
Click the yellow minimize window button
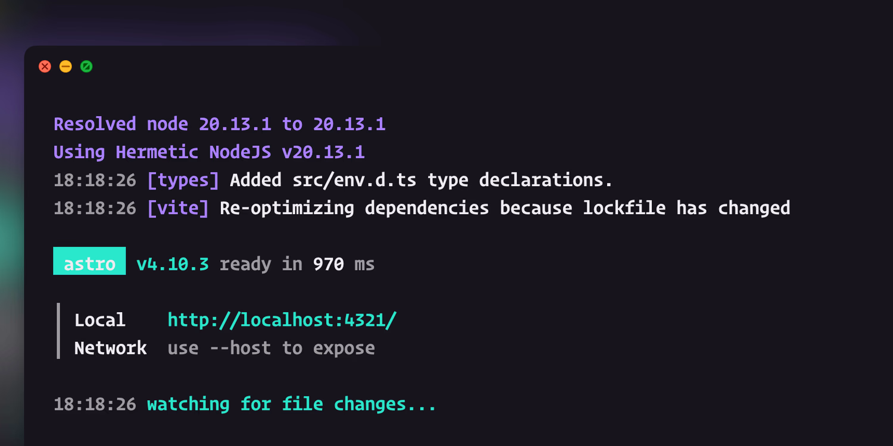point(66,67)
